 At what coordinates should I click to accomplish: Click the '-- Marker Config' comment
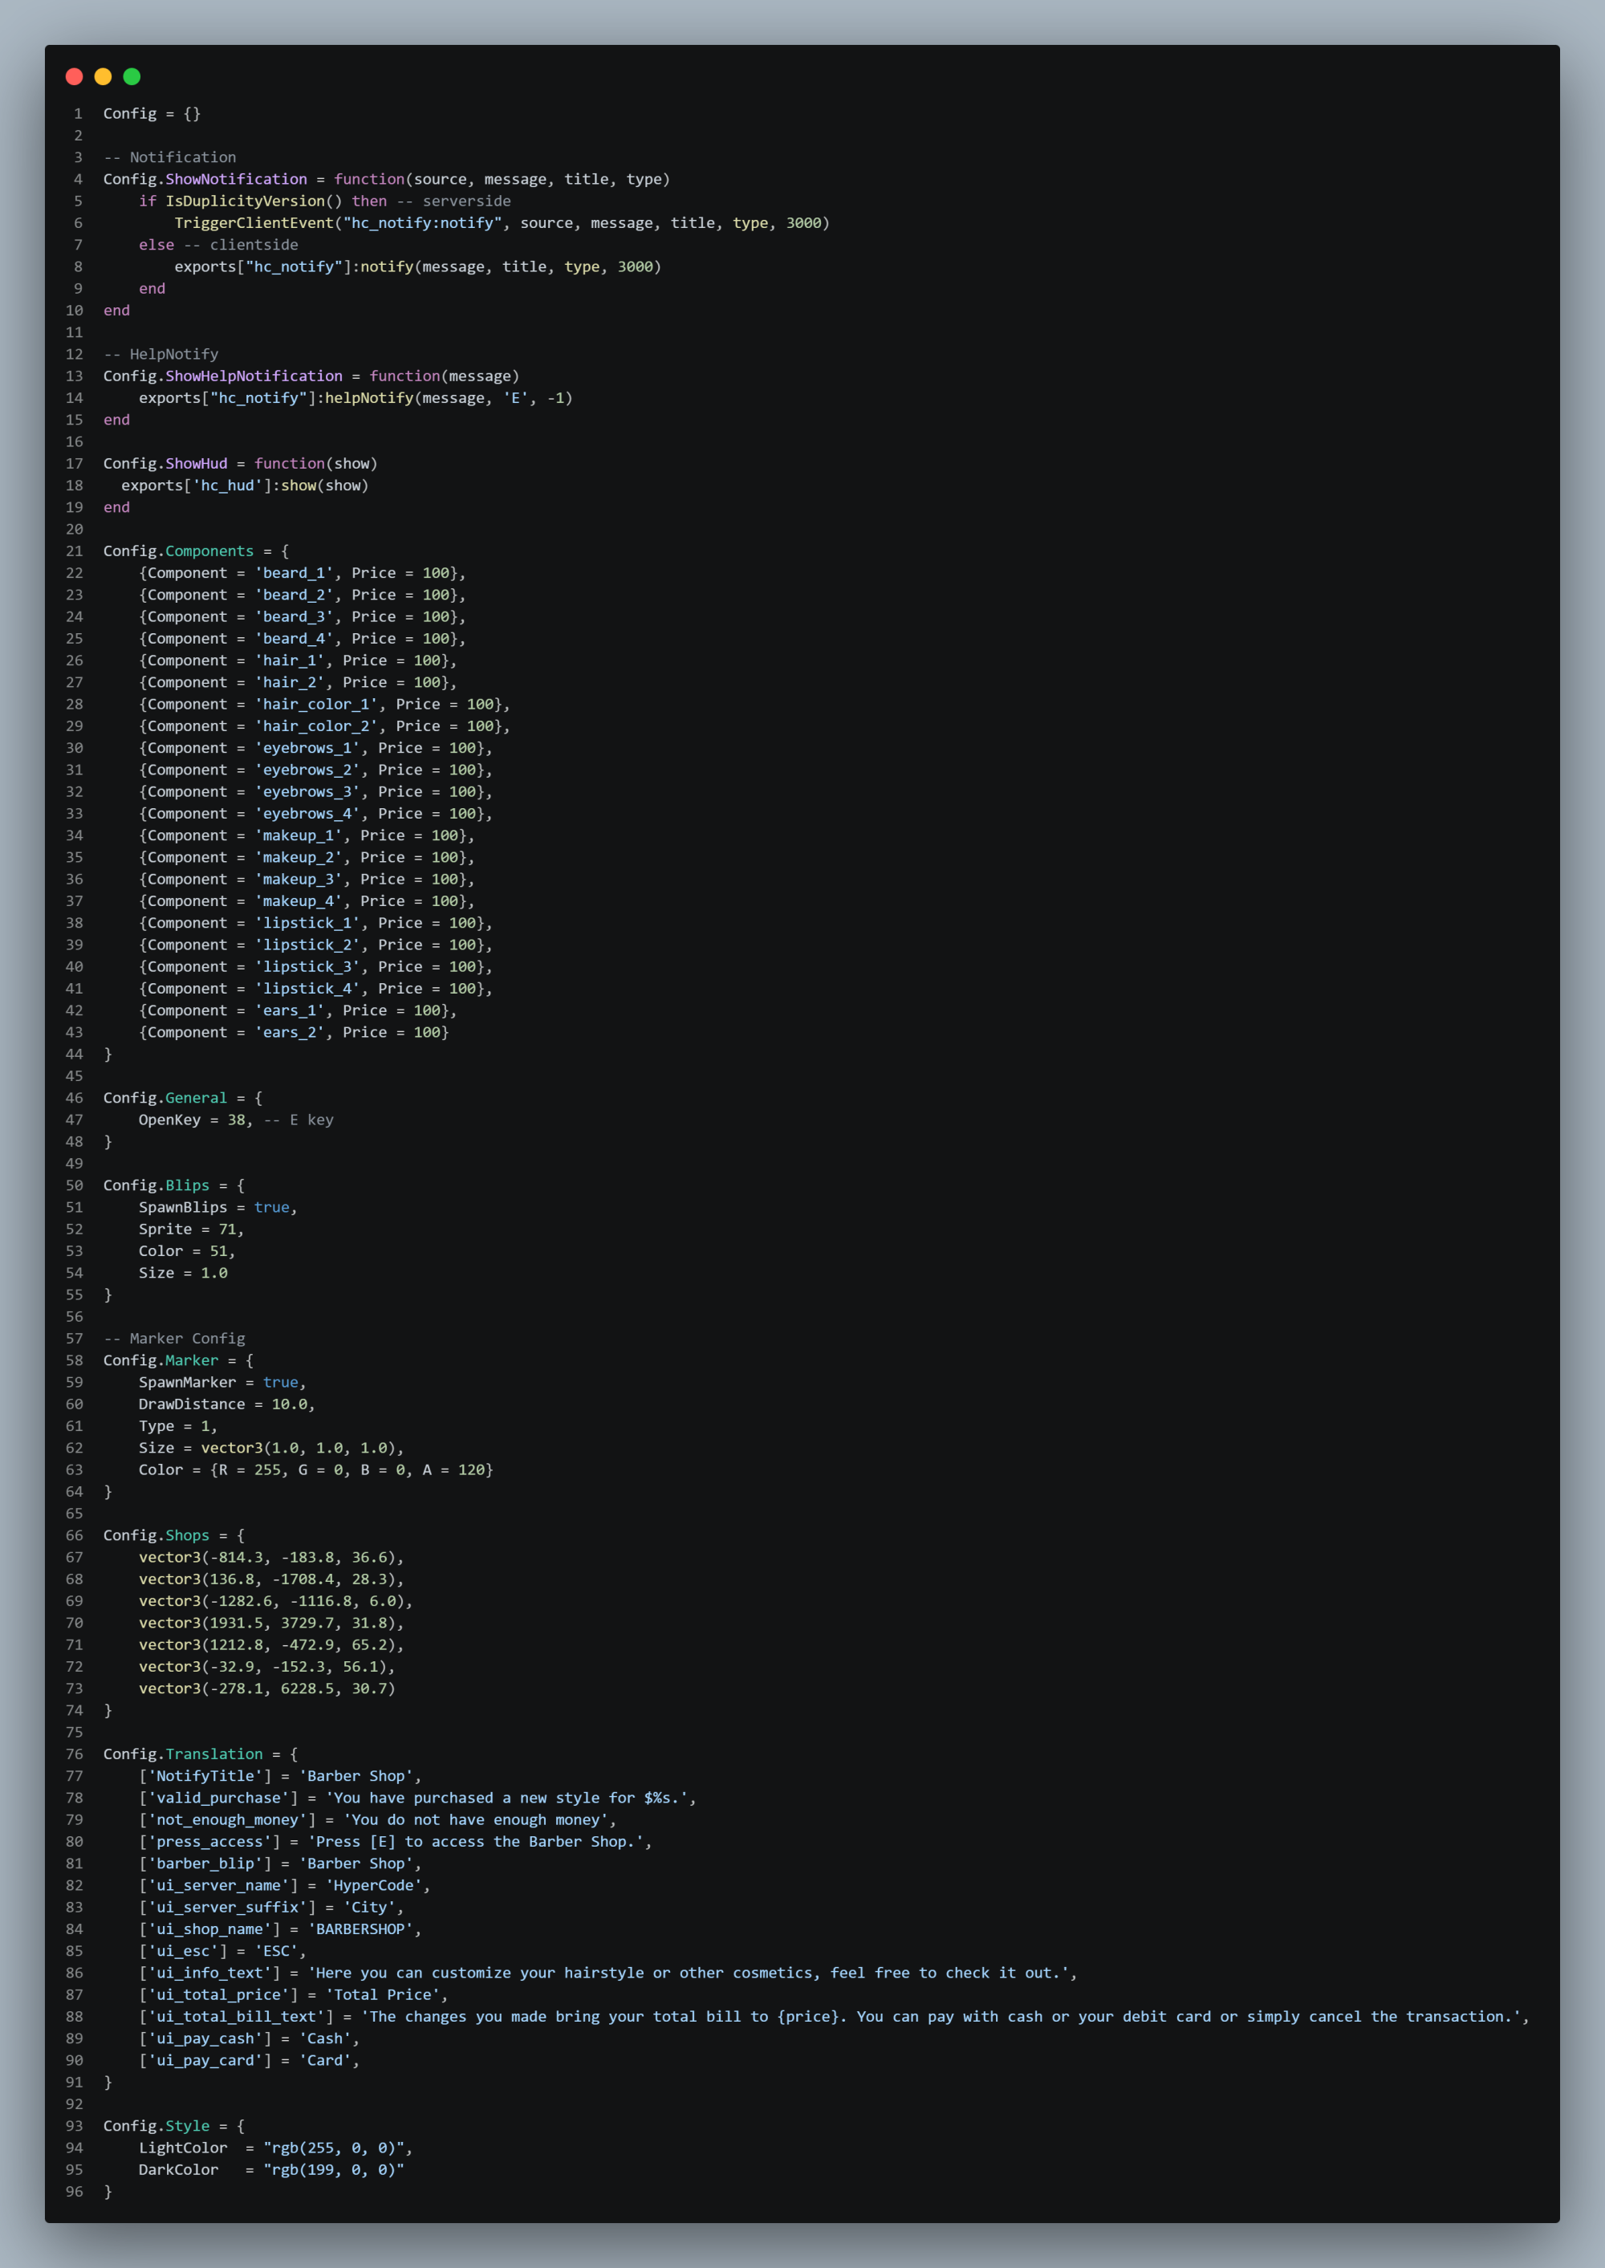(174, 1338)
